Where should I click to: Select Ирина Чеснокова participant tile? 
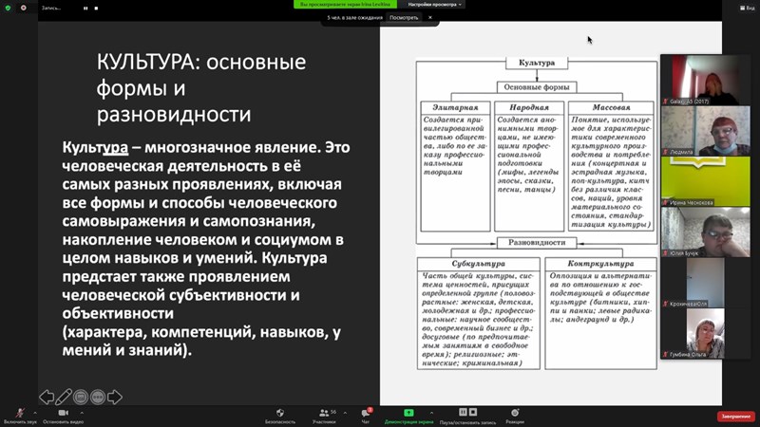click(x=706, y=181)
